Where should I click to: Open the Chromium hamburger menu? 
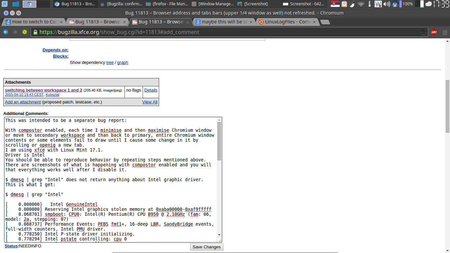click(444, 32)
